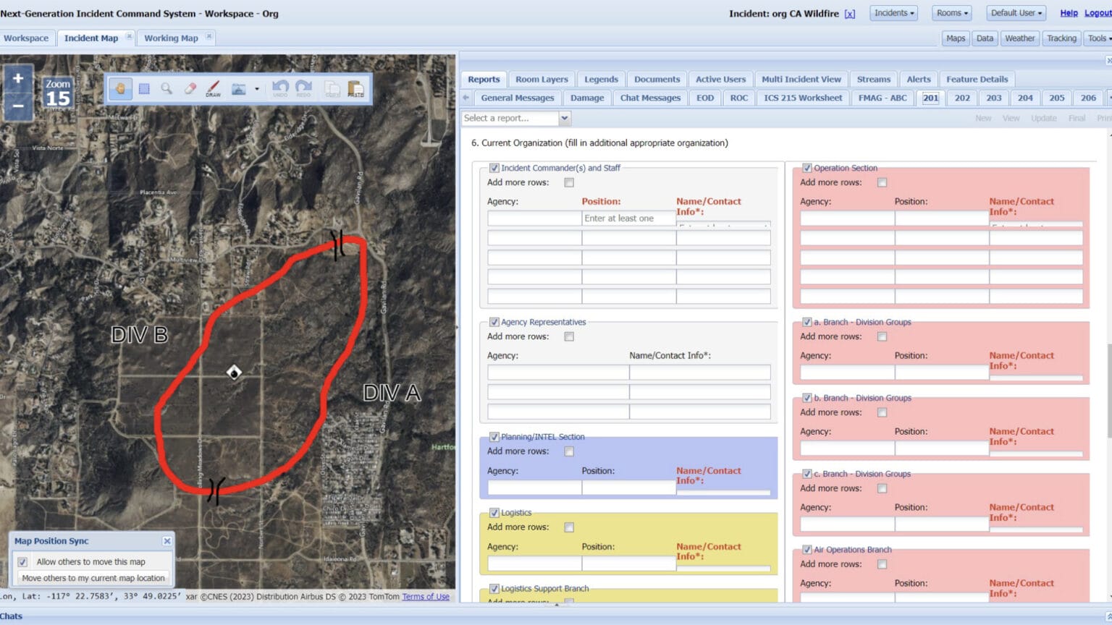Select the pan hand tool
Screen dimensions: 1112x625
(x=120, y=89)
